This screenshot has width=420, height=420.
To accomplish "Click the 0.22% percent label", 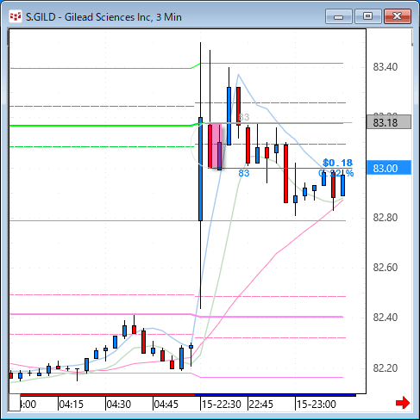I will [335, 173].
